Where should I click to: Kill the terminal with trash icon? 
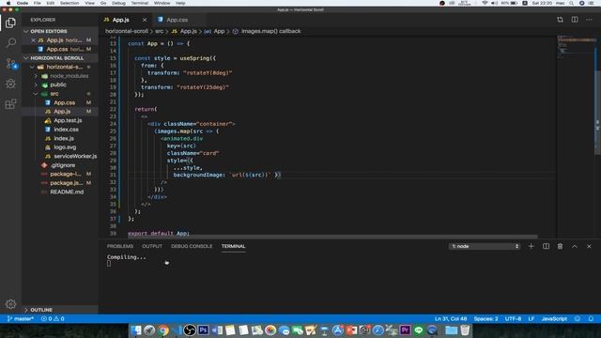pos(560,246)
